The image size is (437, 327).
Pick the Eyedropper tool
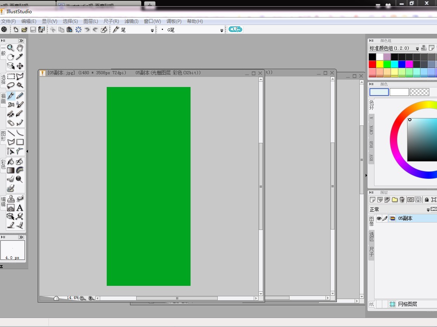click(20, 57)
